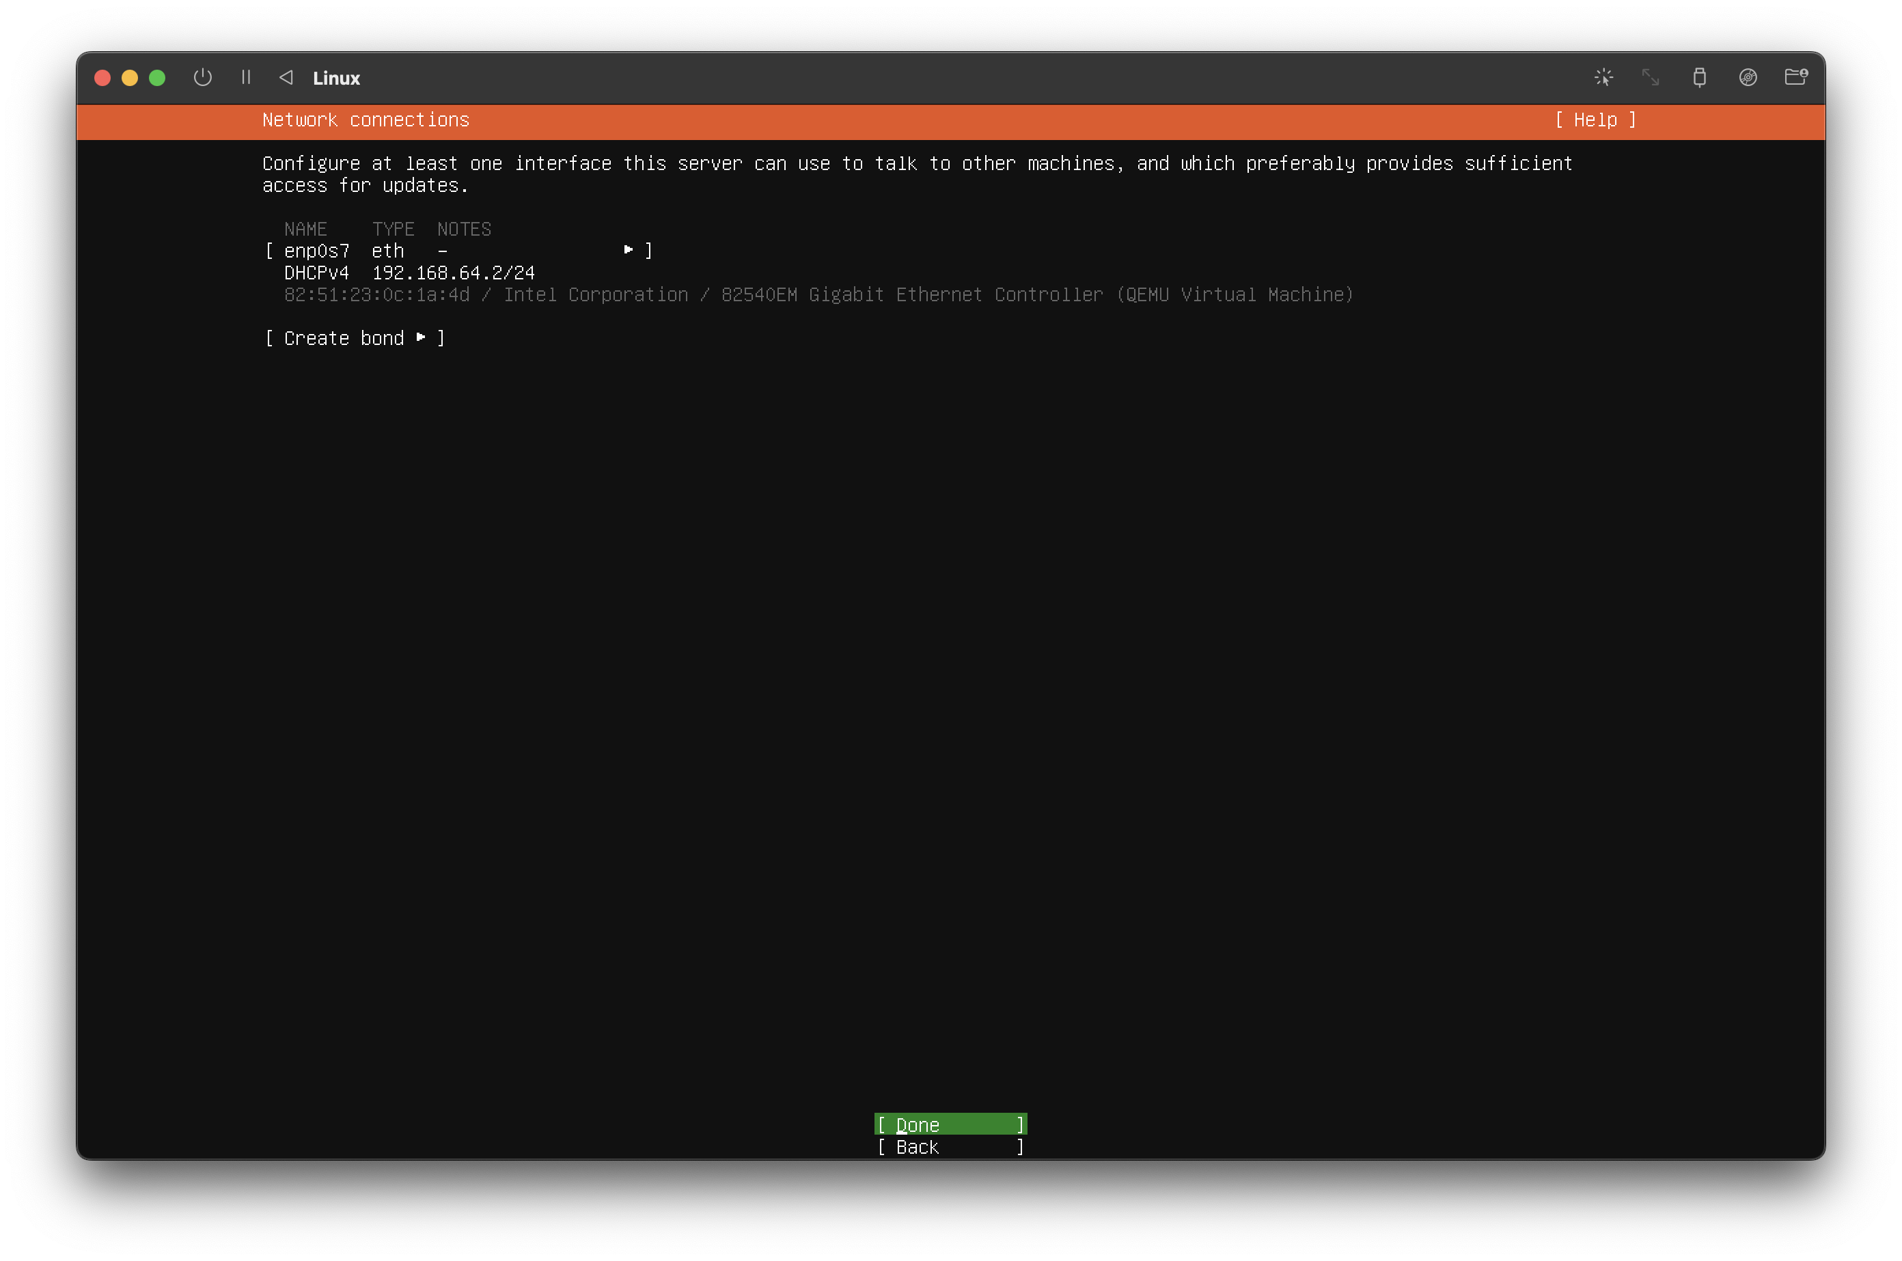Screen dimensions: 1902x1261
Task: Click the resize display arrows icon
Action: pyautogui.click(x=1651, y=77)
